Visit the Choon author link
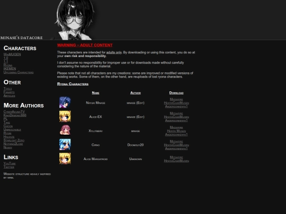286x214 pixels. point(8,126)
